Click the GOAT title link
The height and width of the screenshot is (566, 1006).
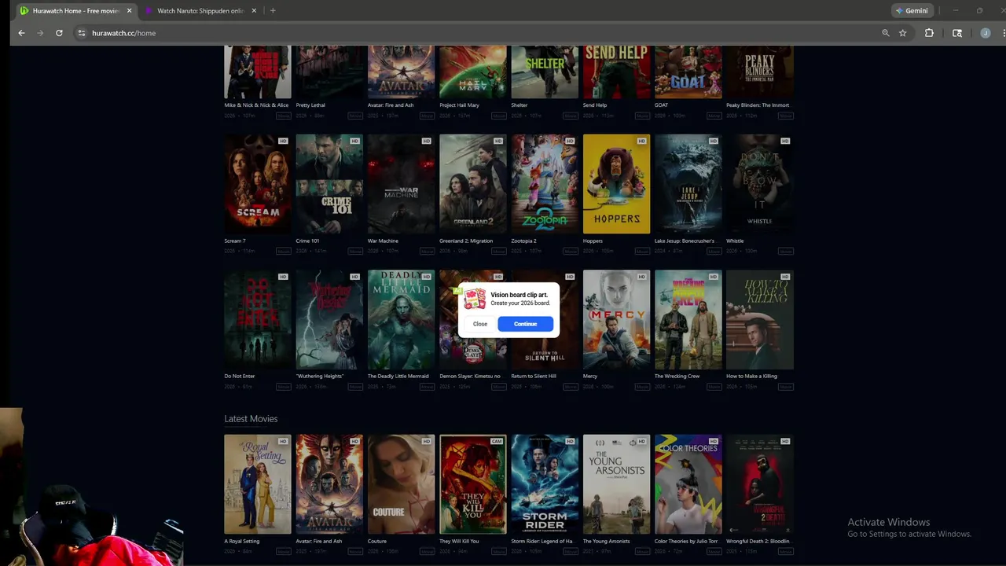tap(661, 105)
